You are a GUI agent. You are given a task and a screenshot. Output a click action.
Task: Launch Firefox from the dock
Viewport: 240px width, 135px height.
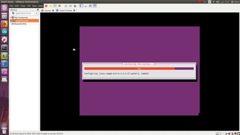(x=4, y=24)
